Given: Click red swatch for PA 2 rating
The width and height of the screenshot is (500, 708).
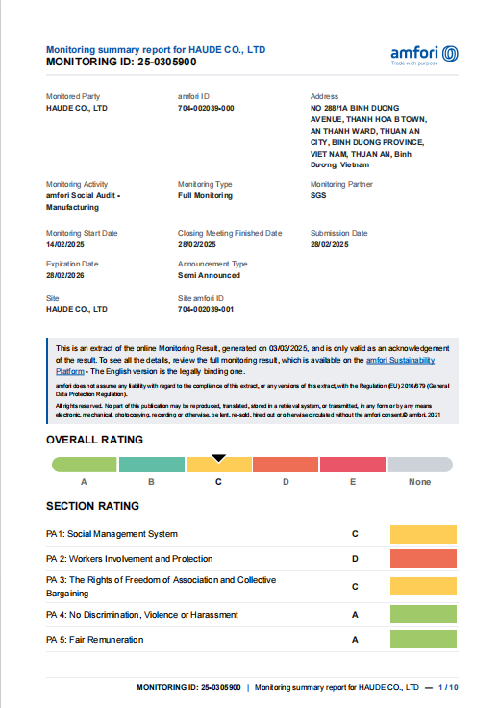Looking at the screenshot, I should pyautogui.click(x=423, y=559).
